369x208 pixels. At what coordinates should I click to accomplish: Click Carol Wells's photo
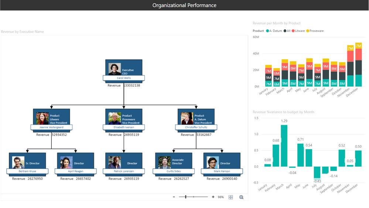pos(115,69)
